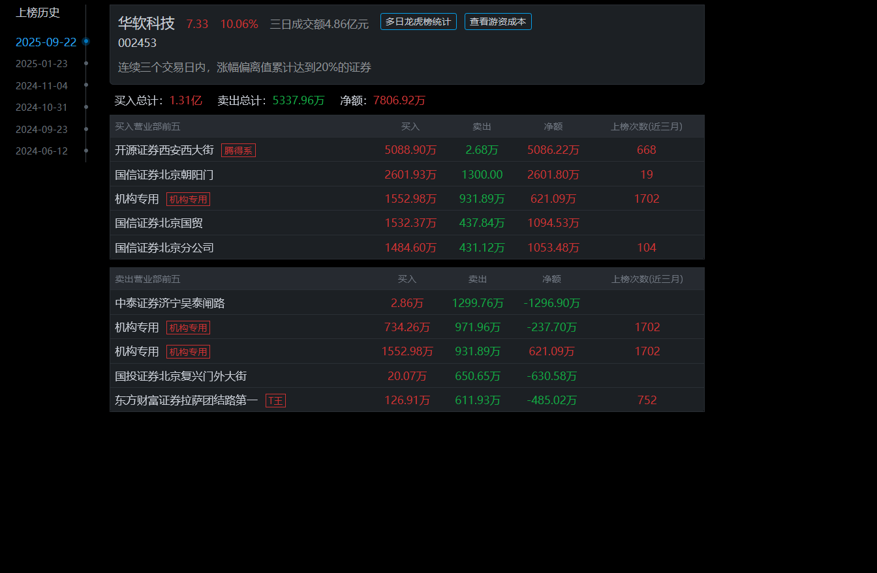
Task: Click the T王 tag
Action: (x=275, y=401)
